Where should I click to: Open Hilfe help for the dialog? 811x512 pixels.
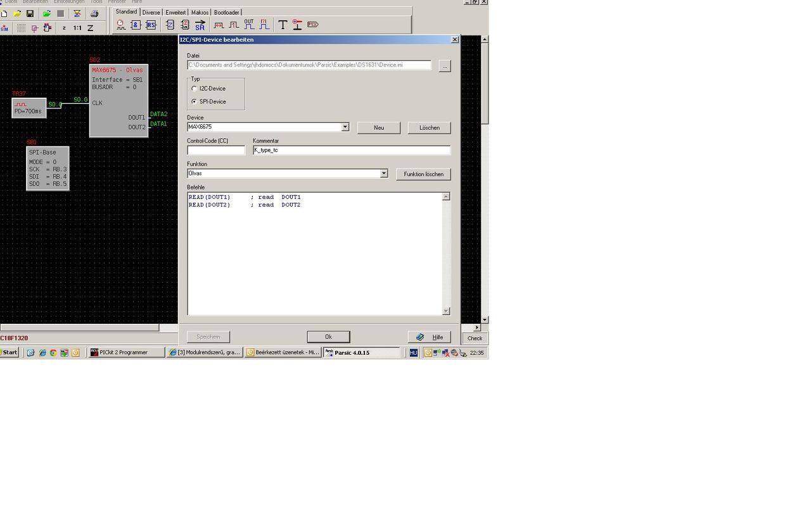[429, 337]
